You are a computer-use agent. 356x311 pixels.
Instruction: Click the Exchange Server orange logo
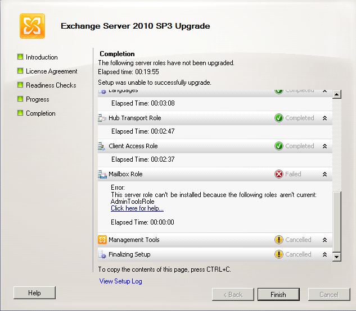[x=32, y=26]
